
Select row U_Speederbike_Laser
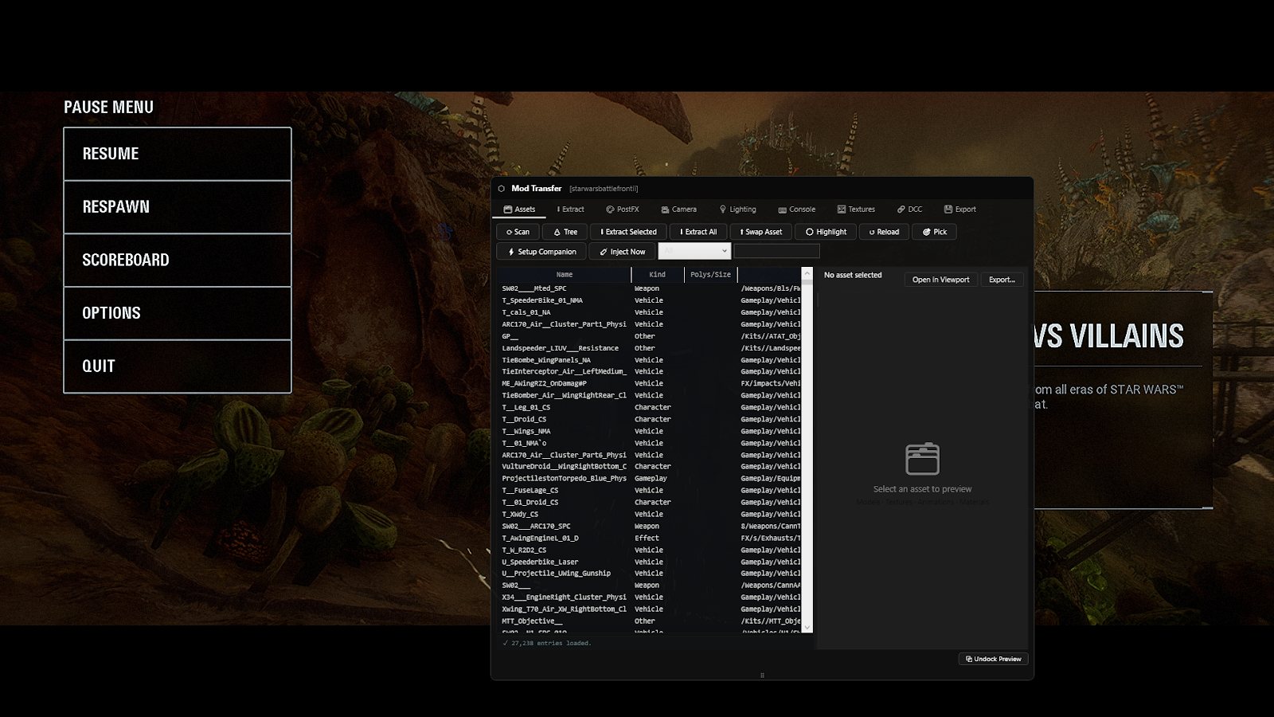[x=650, y=562]
